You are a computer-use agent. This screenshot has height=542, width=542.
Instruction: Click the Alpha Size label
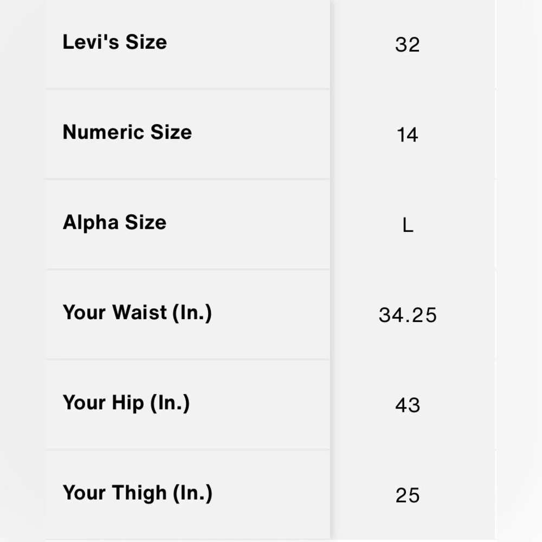(x=114, y=222)
